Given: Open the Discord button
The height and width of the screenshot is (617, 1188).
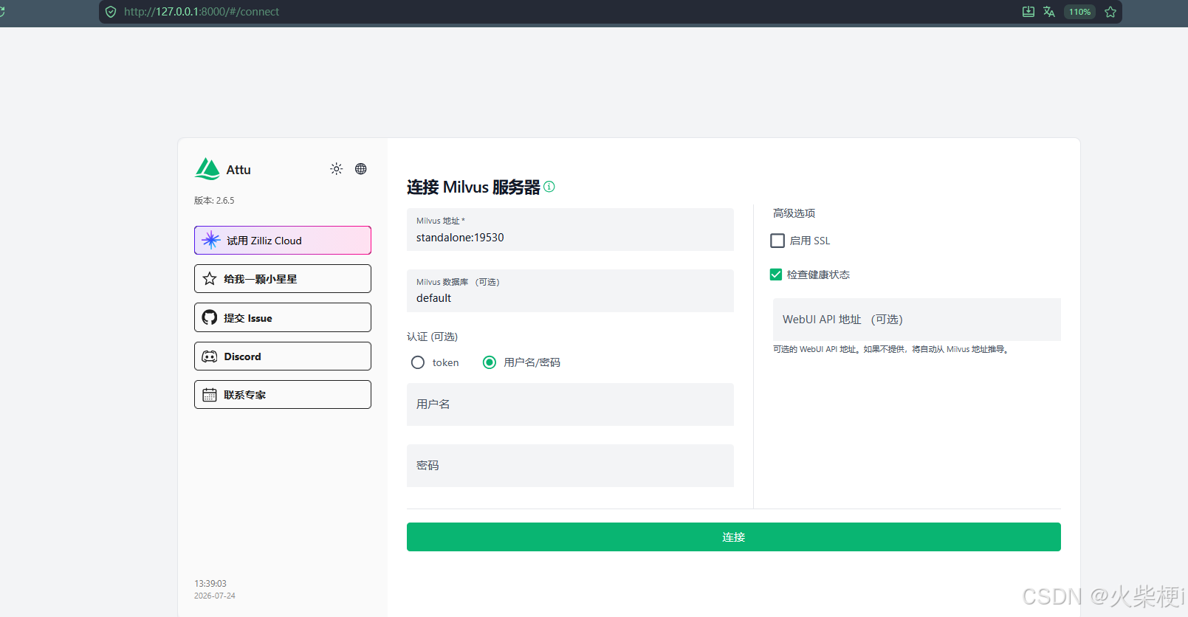Looking at the screenshot, I should (283, 356).
